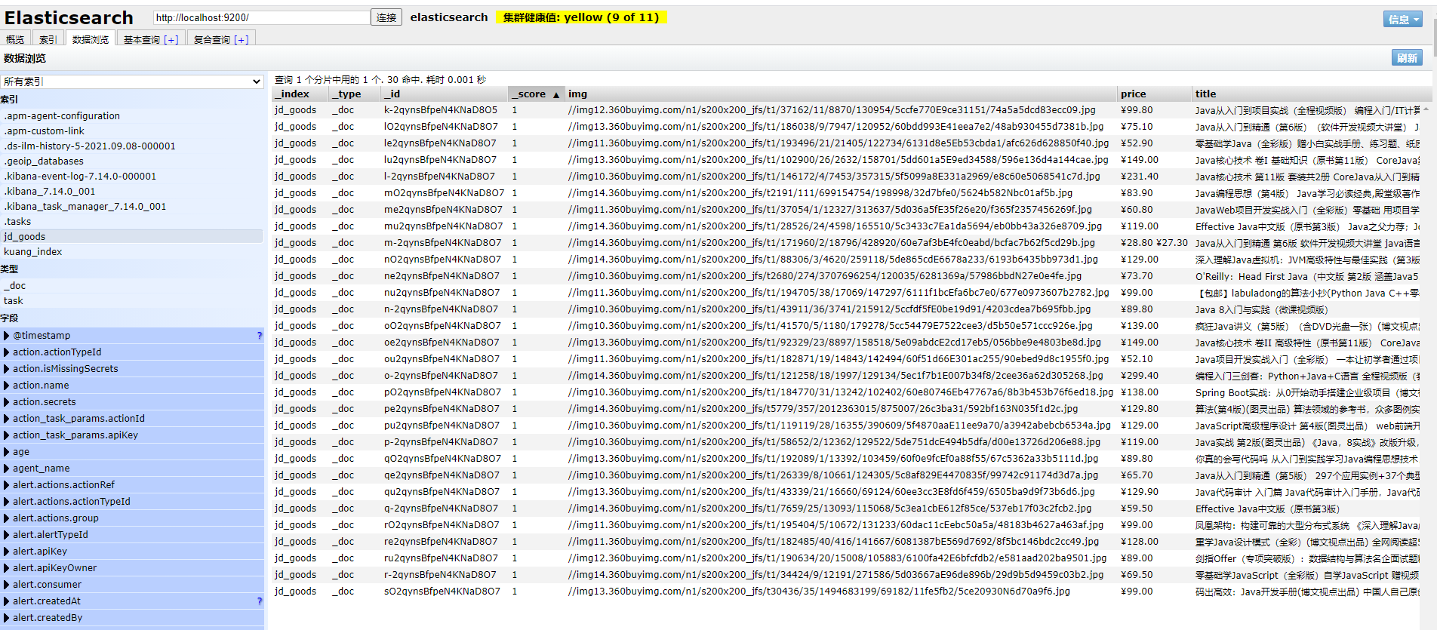Sort by the _type column header
Image resolution: width=1437 pixels, height=630 pixels.
(x=355, y=94)
